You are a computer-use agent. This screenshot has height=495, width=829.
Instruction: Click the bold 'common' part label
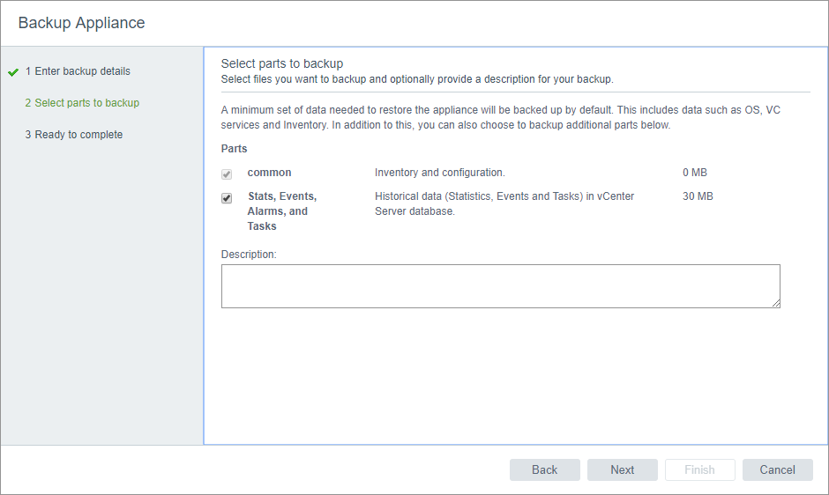coord(269,173)
